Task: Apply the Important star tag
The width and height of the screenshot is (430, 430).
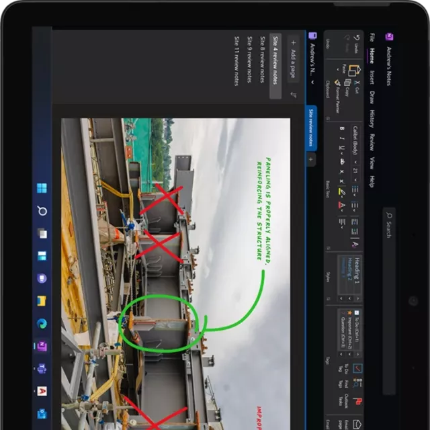Action: point(349,330)
